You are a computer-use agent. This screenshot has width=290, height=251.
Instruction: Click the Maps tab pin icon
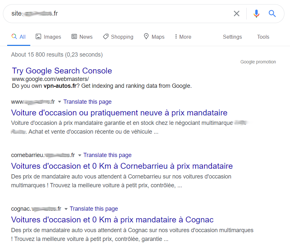(146, 36)
